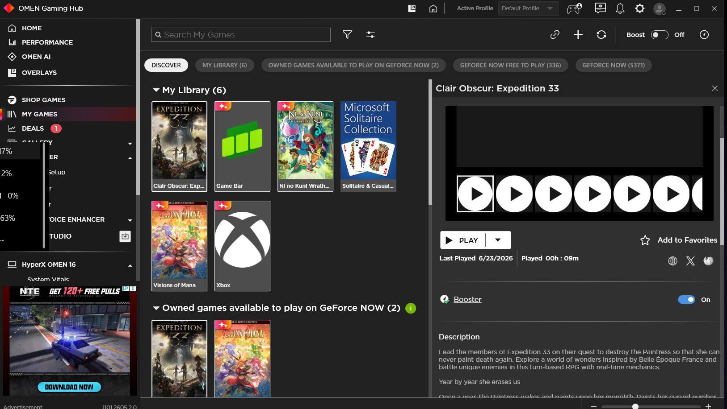This screenshot has width=727, height=409.
Task: Click the home icon in the title bar
Action: pos(433,8)
